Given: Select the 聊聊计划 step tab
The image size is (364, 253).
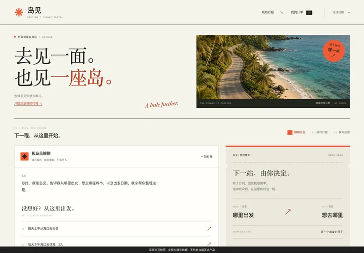Looking at the screenshot, I should pos(300,132).
